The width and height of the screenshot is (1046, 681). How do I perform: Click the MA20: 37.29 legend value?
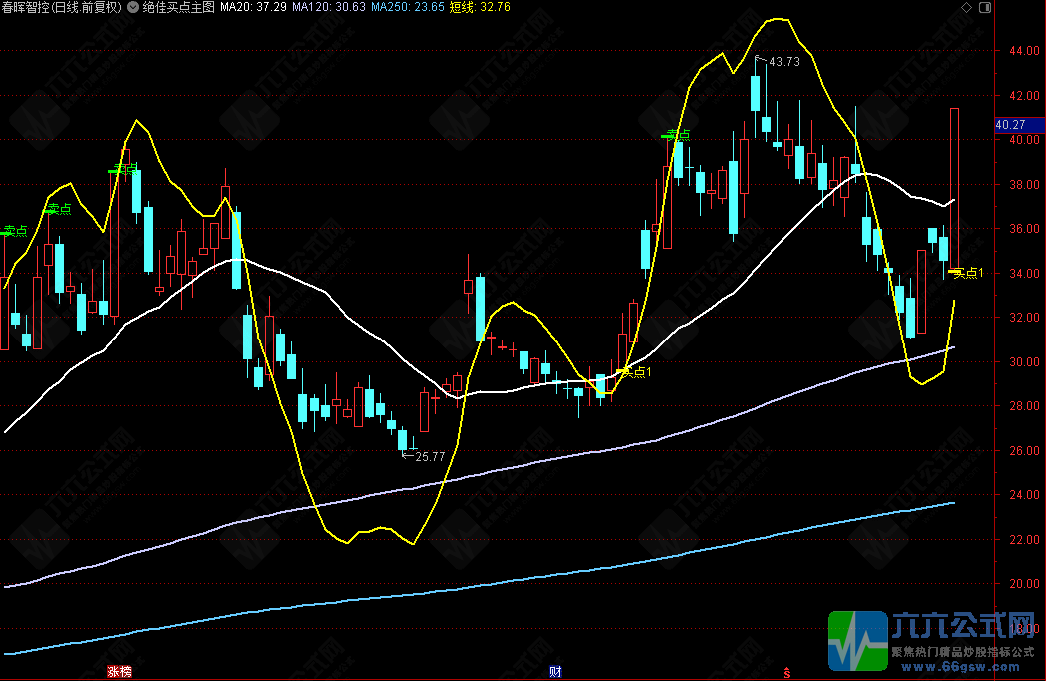point(253,7)
